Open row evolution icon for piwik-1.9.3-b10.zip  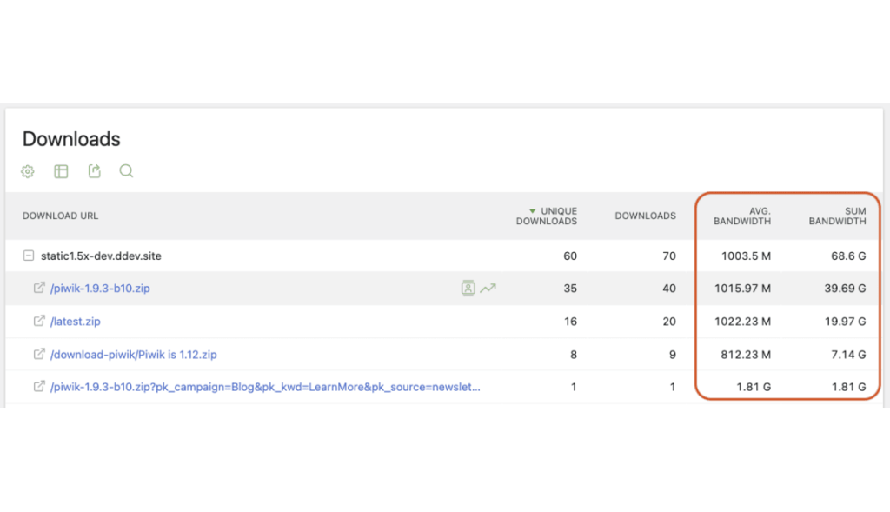[488, 288]
